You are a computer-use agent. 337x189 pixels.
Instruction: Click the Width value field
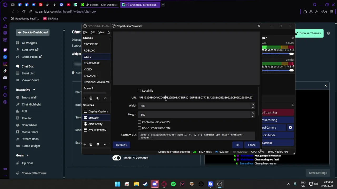[194, 106]
